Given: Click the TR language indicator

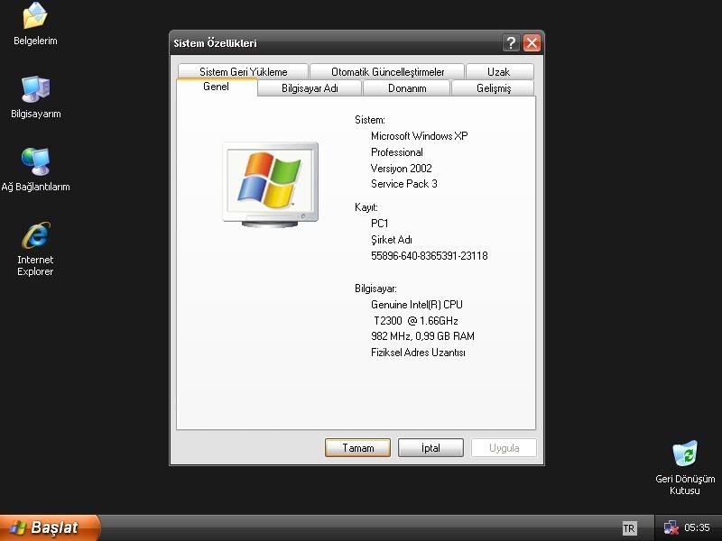Looking at the screenshot, I should point(628,528).
